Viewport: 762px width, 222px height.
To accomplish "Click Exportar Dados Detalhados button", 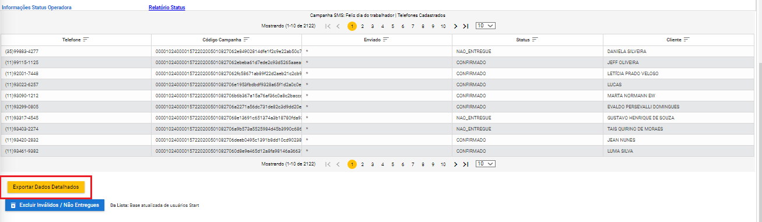I will point(46,186).
